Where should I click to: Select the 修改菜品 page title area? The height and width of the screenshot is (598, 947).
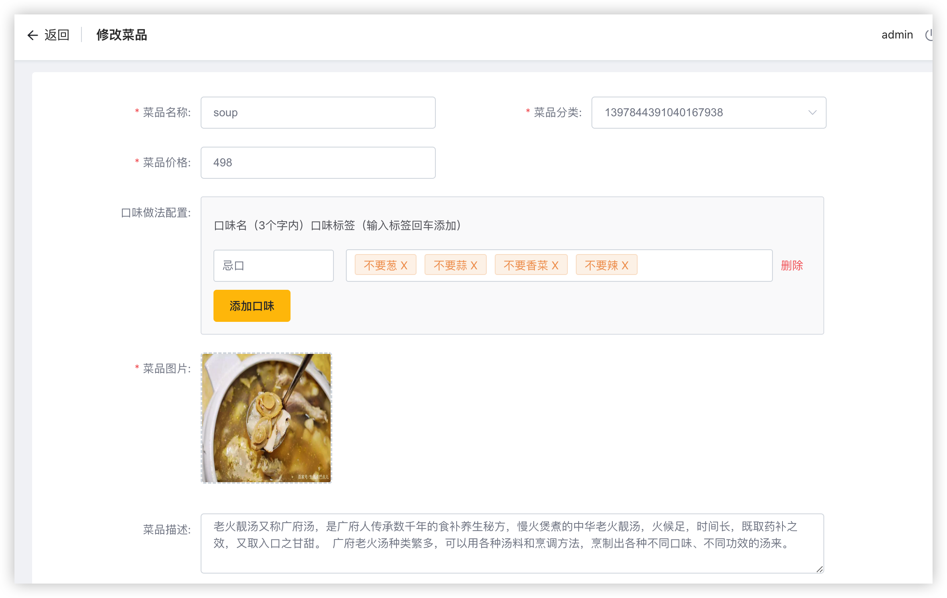[x=122, y=35]
